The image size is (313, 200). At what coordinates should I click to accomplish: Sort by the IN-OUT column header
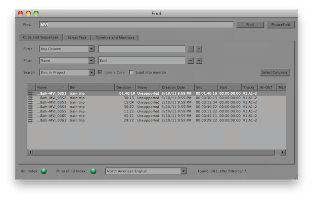coord(267,87)
